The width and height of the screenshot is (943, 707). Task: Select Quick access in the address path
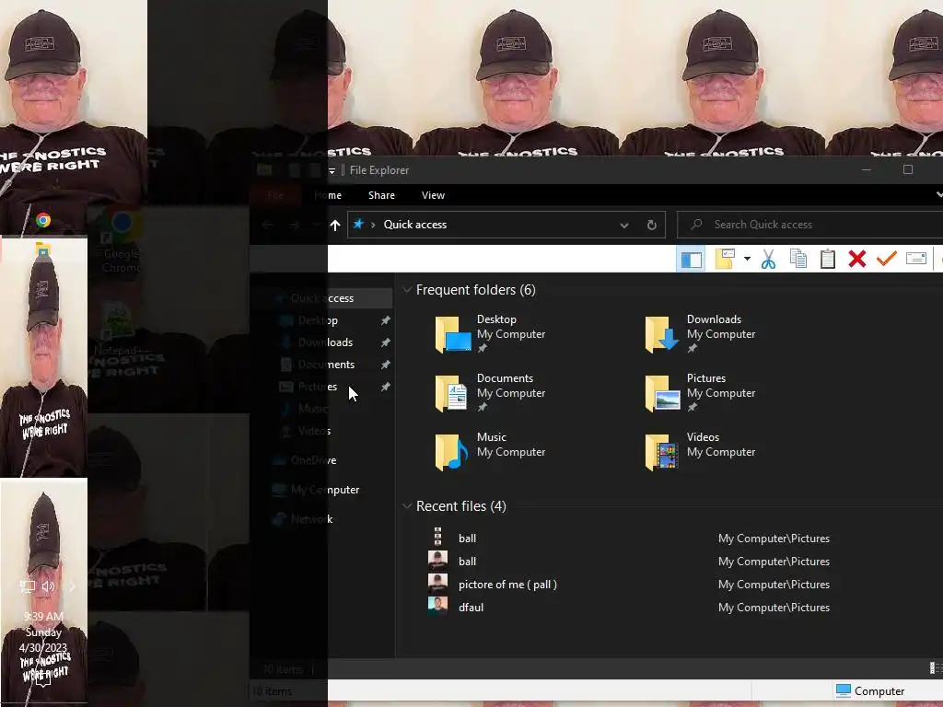point(415,225)
